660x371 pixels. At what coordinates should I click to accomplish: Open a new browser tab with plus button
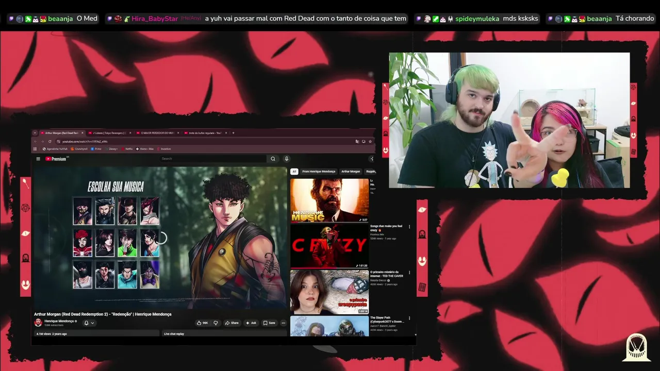coord(233,133)
